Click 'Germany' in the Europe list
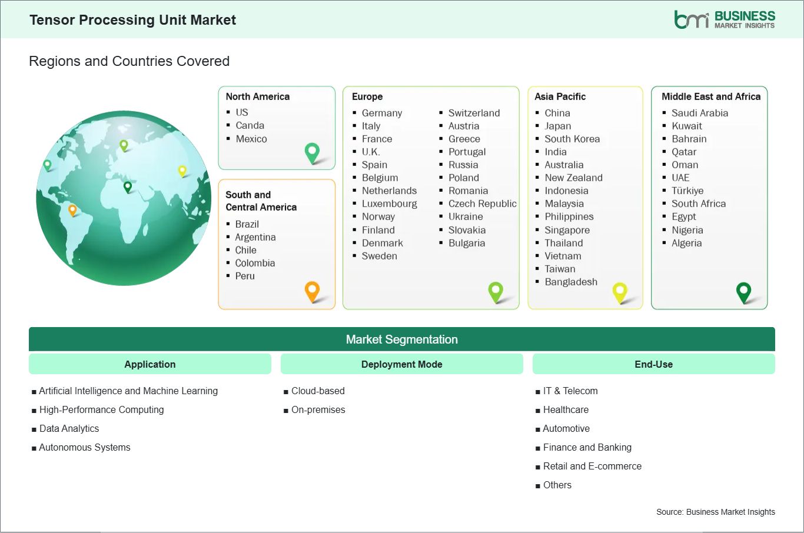The image size is (804, 533). [x=382, y=113]
